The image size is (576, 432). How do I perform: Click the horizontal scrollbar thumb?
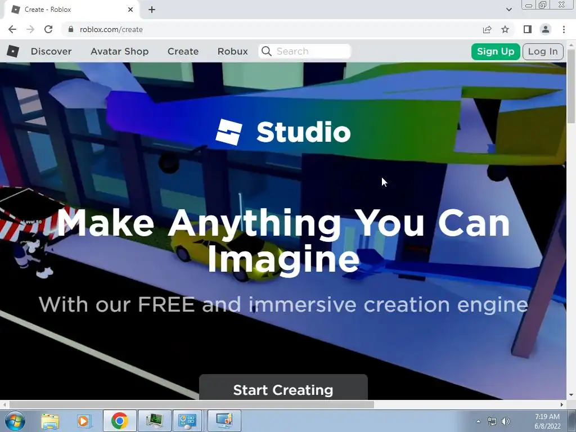click(x=192, y=404)
